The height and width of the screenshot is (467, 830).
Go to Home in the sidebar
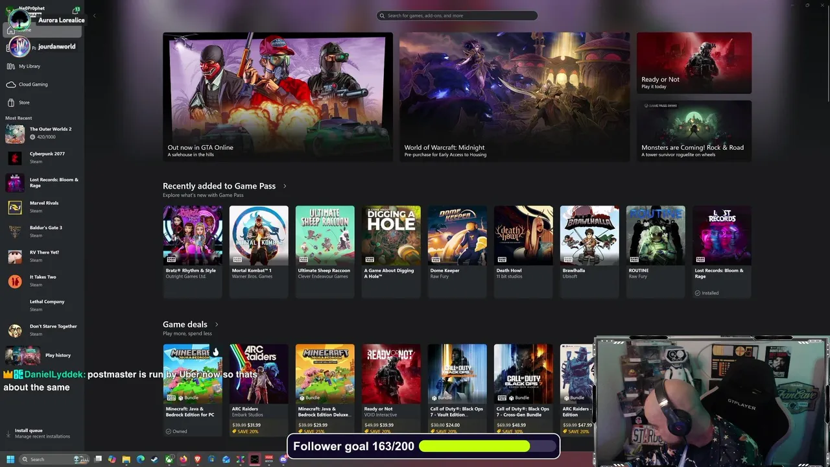tap(43, 30)
